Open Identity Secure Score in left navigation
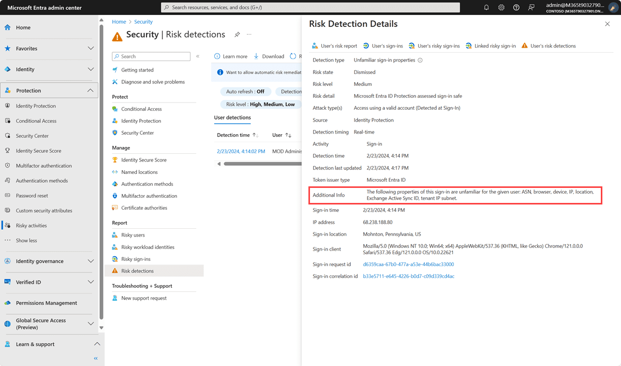The image size is (621, 366). (x=38, y=151)
